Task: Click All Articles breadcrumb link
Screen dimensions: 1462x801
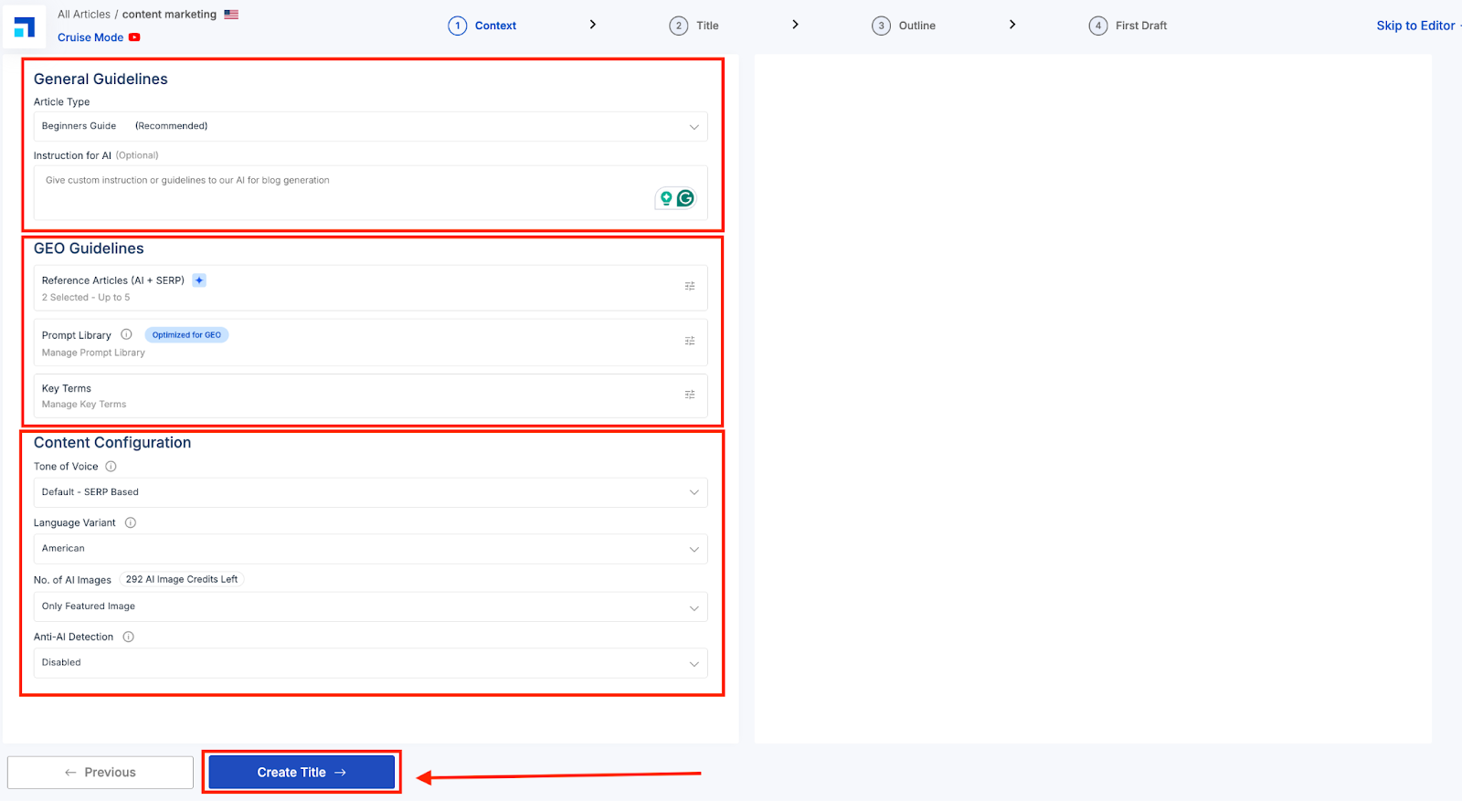Action: point(84,15)
